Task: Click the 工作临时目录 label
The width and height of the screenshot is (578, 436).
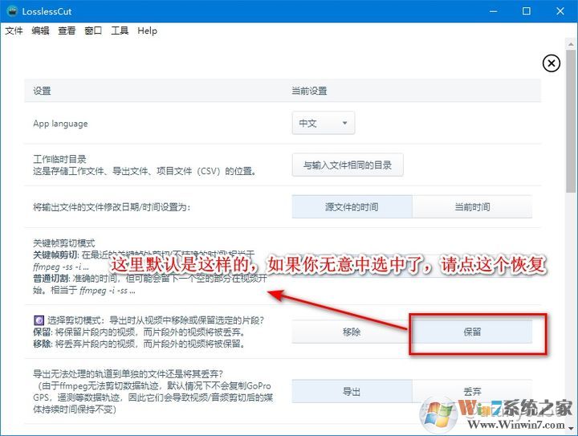Action: click(59, 159)
